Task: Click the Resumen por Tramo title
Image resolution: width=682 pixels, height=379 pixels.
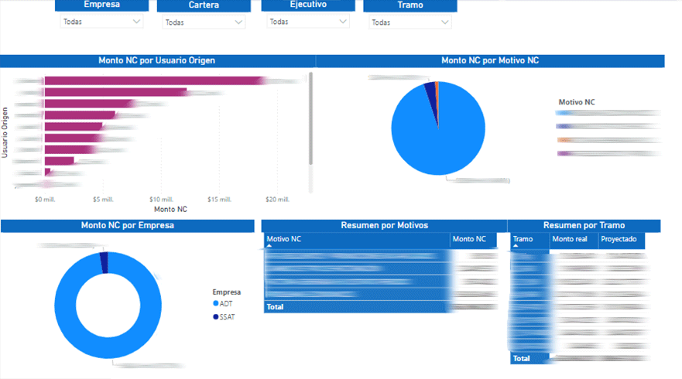Action: click(584, 225)
